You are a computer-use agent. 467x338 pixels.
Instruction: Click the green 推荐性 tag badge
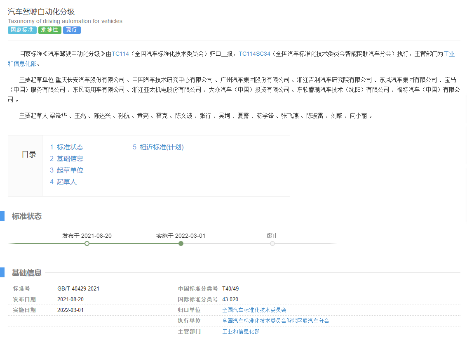point(49,30)
